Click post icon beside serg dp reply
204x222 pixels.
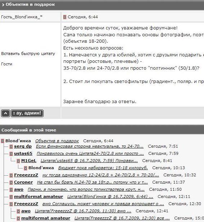[x=11, y=147]
